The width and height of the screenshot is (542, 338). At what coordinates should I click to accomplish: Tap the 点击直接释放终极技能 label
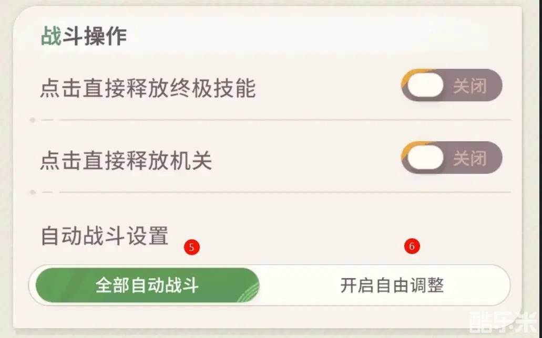[148, 89]
